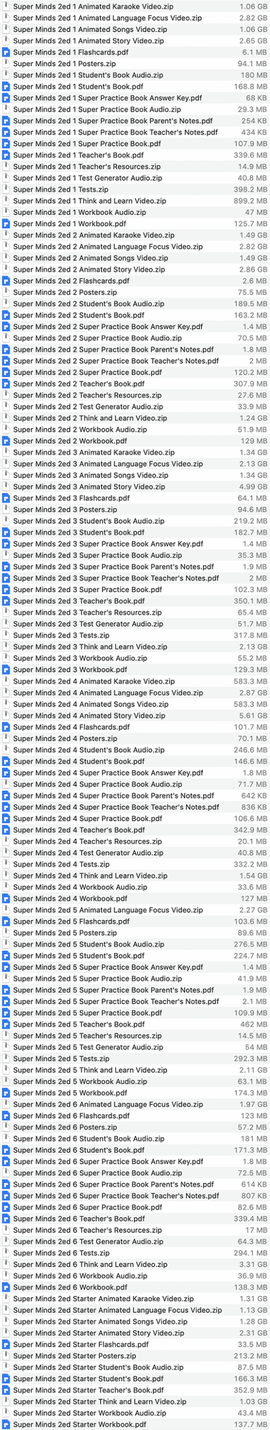Select Super Minds 2ed 1 Teacher's Resources.zip
The image size is (270, 1430).
coord(135,166)
